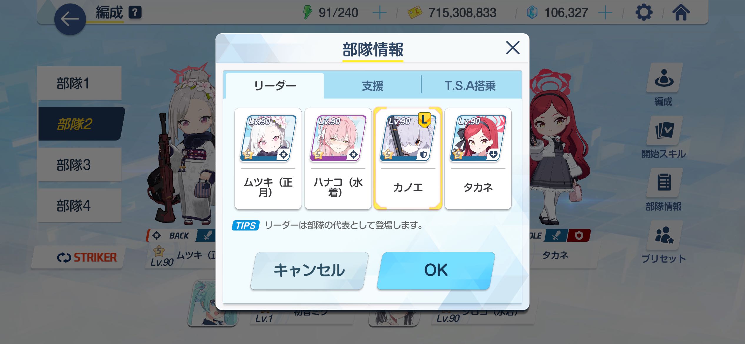Select ムツキ(正月) as leader
Image resolution: width=745 pixels, height=344 pixels.
268,159
